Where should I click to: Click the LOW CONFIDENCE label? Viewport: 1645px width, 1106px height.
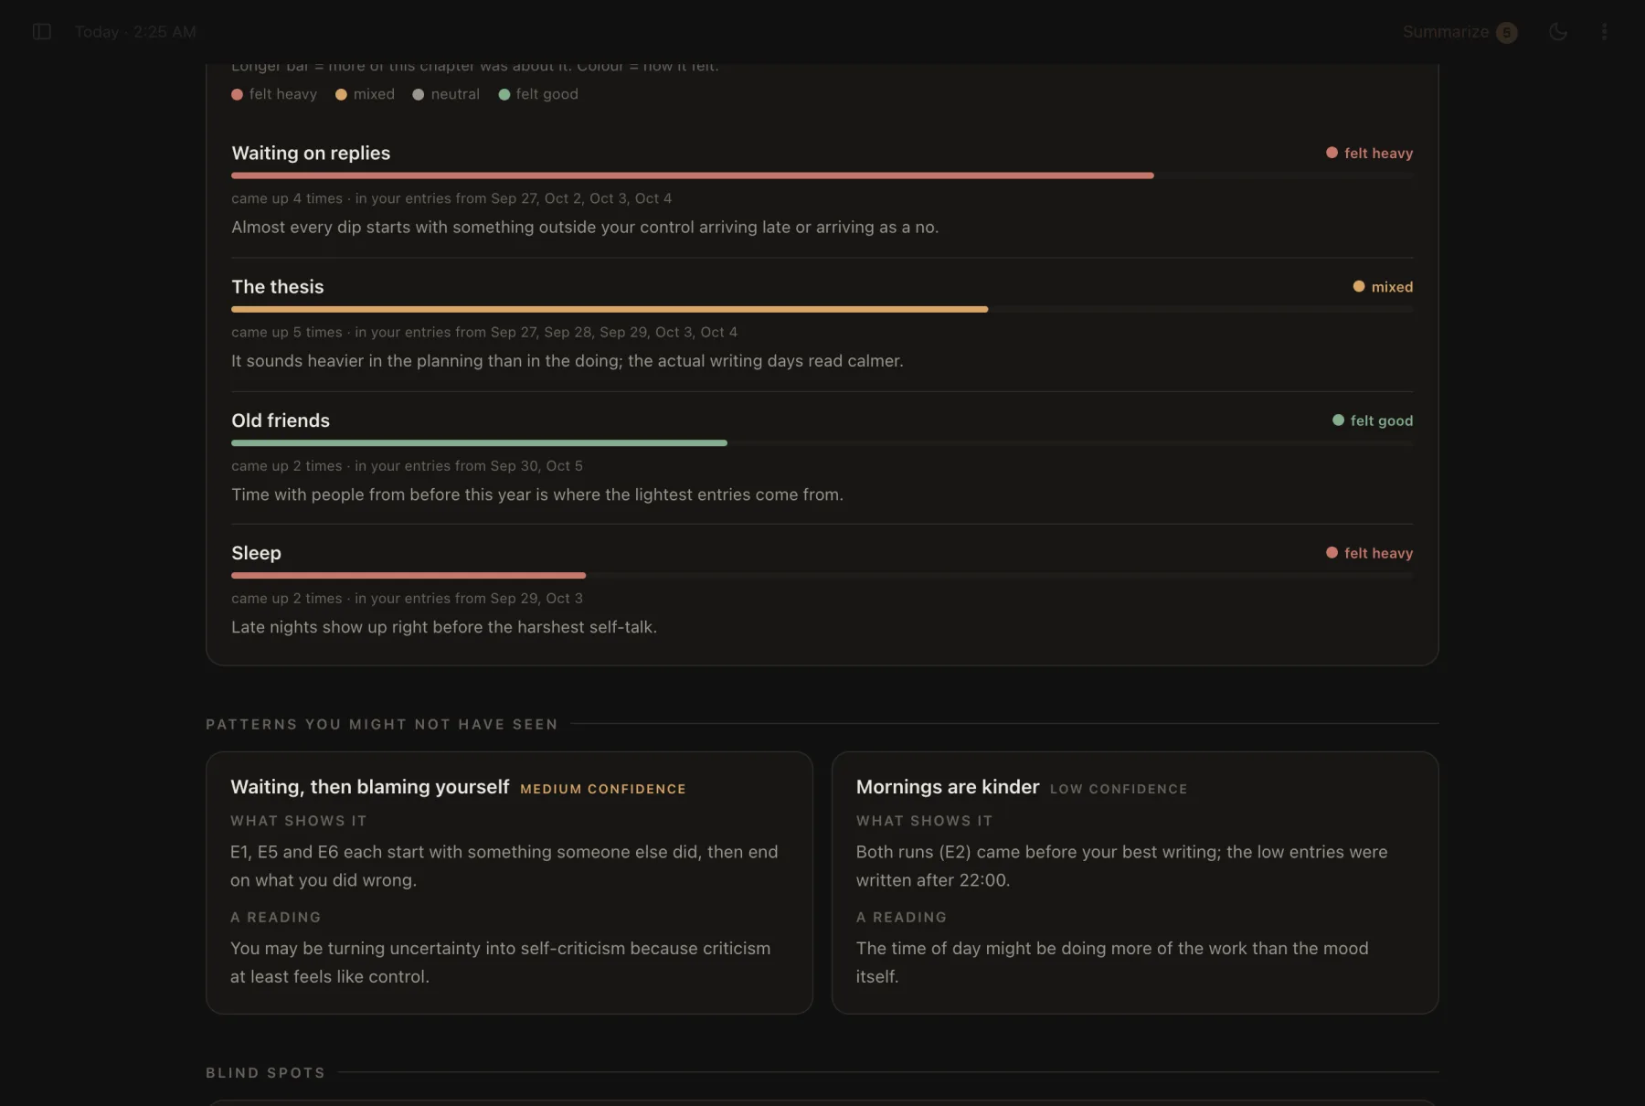point(1119,789)
